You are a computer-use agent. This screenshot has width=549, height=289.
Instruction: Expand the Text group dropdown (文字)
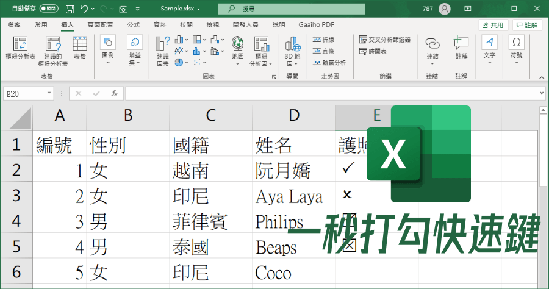click(x=489, y=51)
